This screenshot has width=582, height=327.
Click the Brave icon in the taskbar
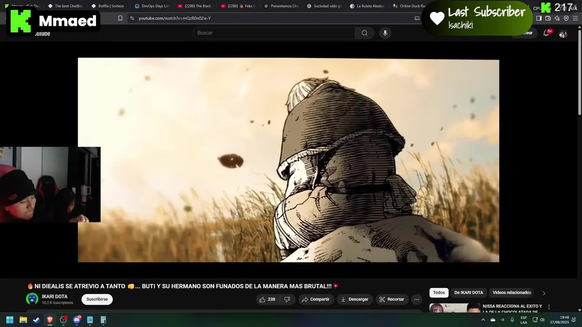50,320
